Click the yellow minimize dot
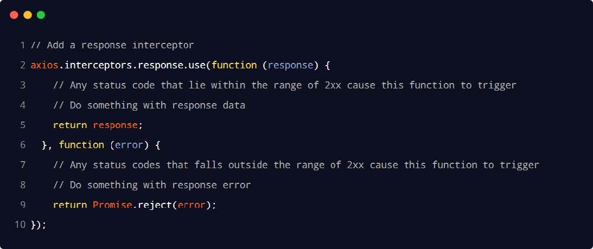Viewport: 593px width, 249px height. (28, 15)
